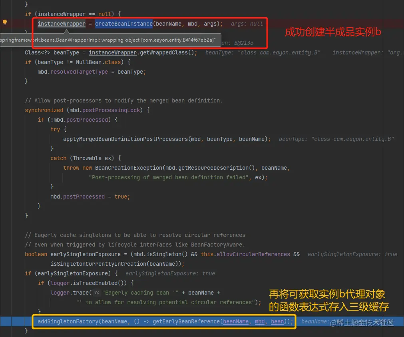Screen dimensions: 404x337
Task: Click isSingletonCurrentlyInCreation method call
Action: pos(98,264)
